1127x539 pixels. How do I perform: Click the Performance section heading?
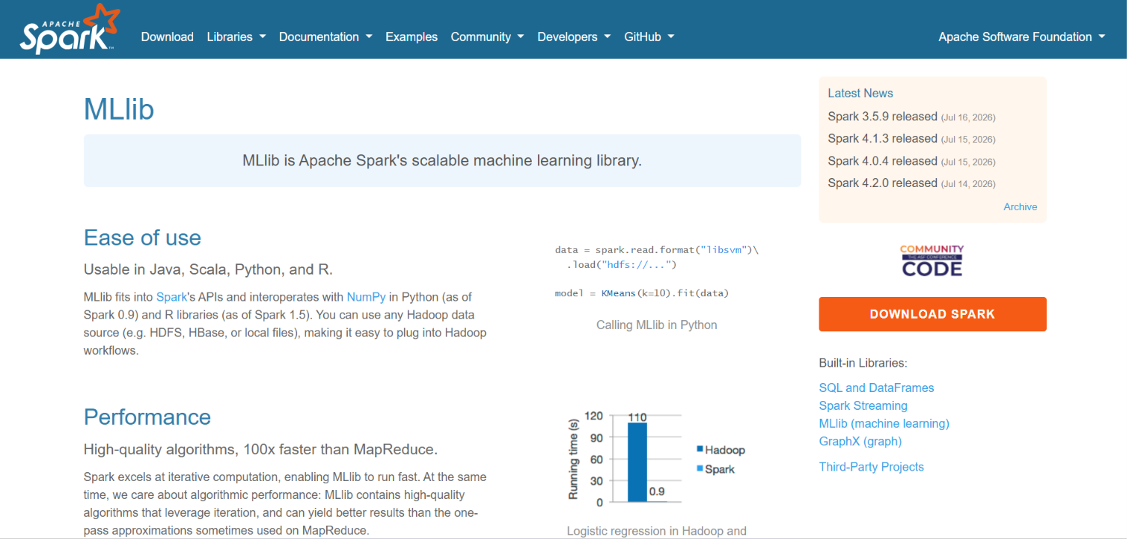[x=147, y=416]
